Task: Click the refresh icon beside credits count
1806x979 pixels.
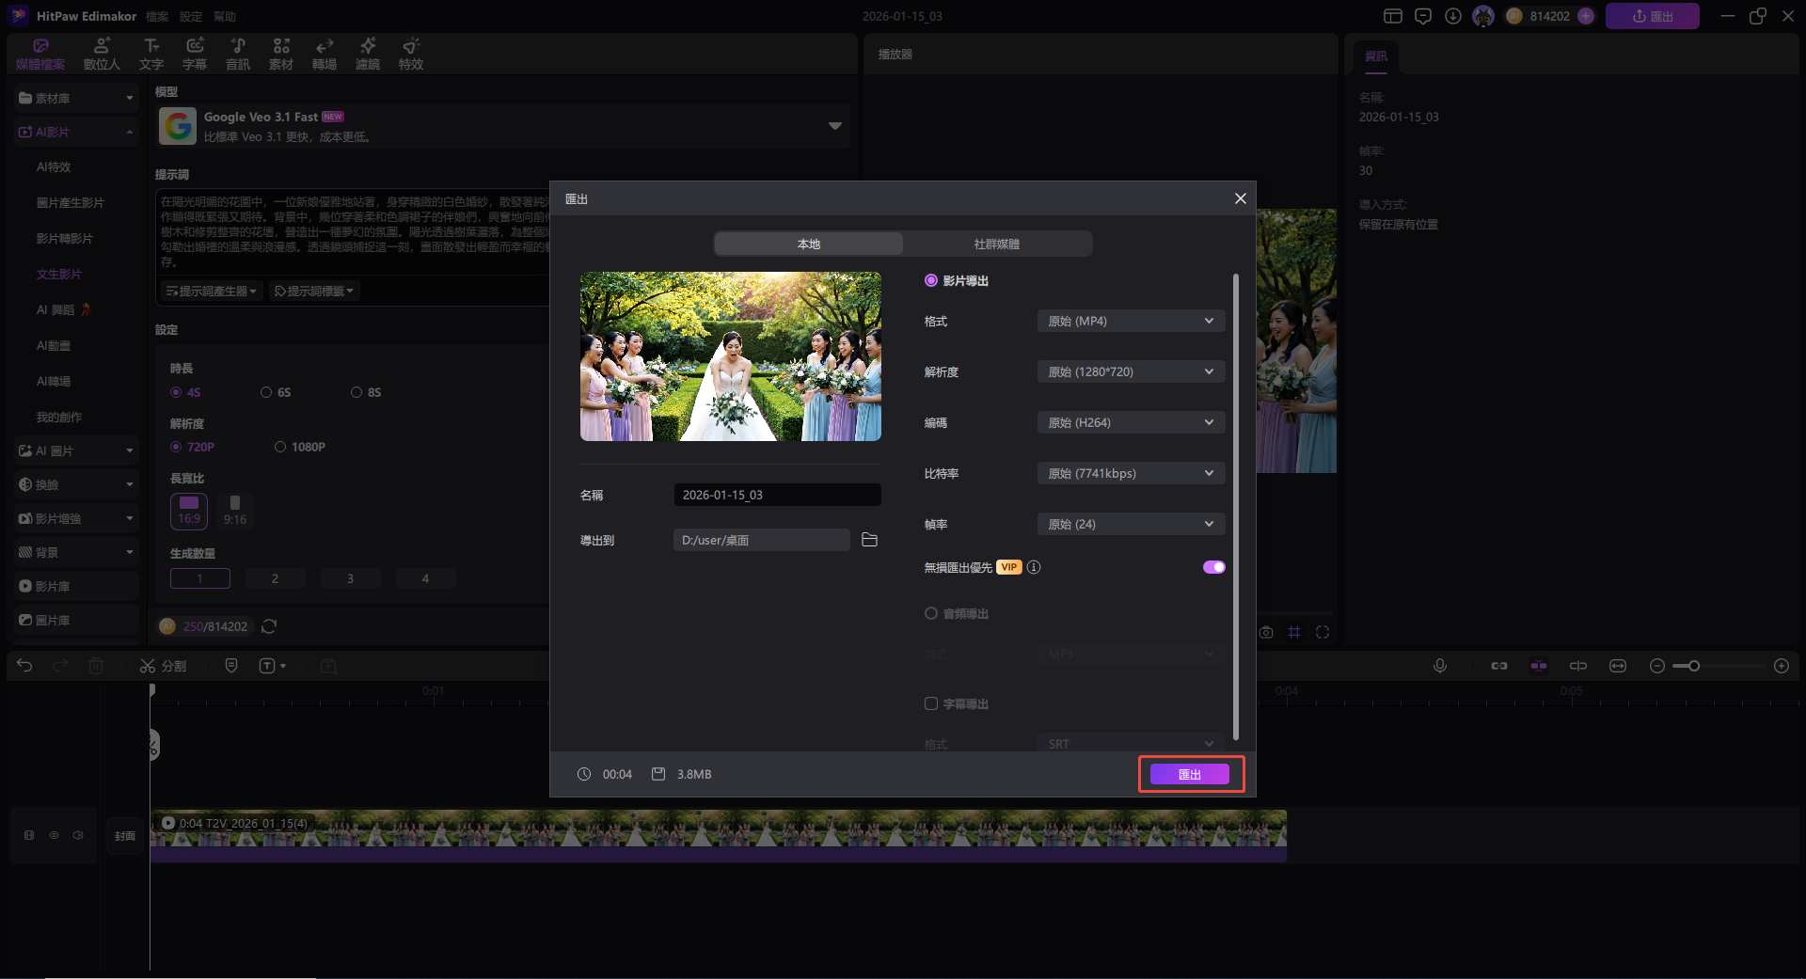Action: click(269, 626)
